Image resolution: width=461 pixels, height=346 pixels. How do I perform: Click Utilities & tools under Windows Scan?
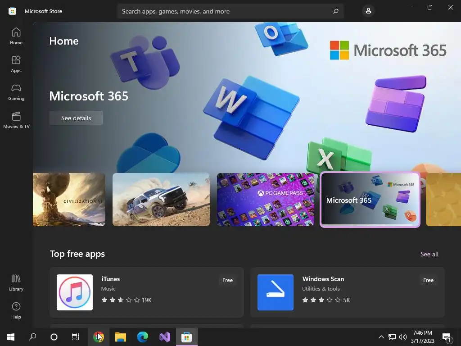coord(321,289)
